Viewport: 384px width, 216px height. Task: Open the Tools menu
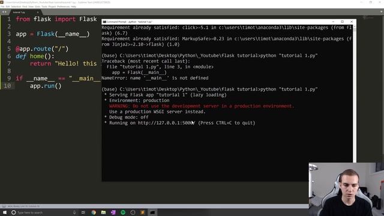coord(44,7)
